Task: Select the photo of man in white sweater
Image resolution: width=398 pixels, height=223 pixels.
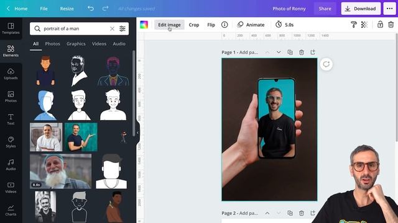Action: tap(46, 137)
